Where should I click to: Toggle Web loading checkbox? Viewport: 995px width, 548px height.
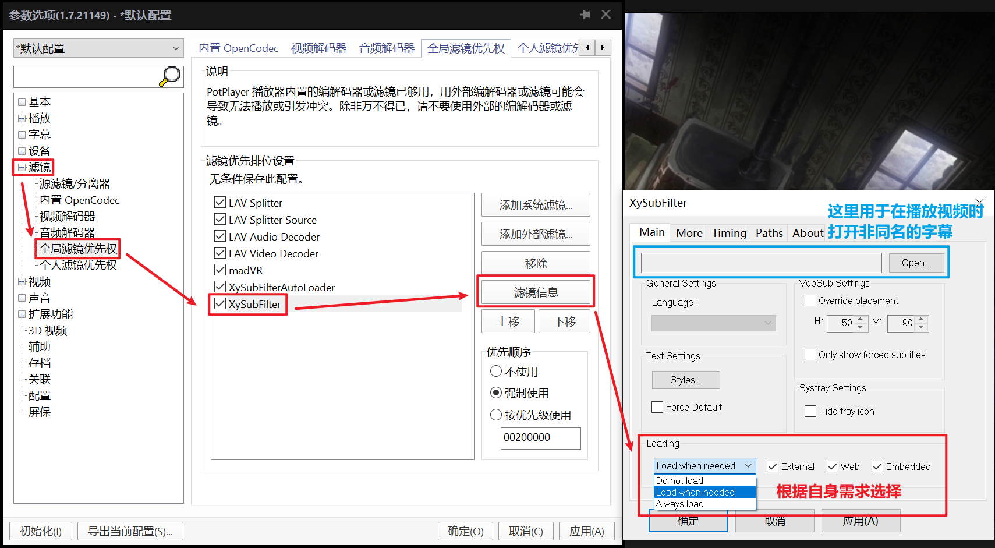click(833, 466)
